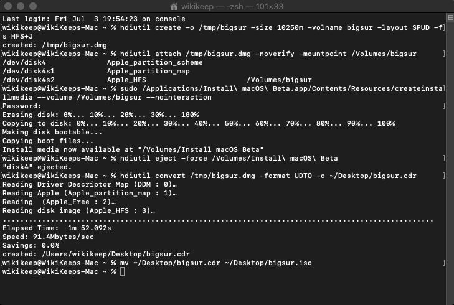Minimize the terminal window
The height and width of the screenshot is (305, 454).
[21, 6]
